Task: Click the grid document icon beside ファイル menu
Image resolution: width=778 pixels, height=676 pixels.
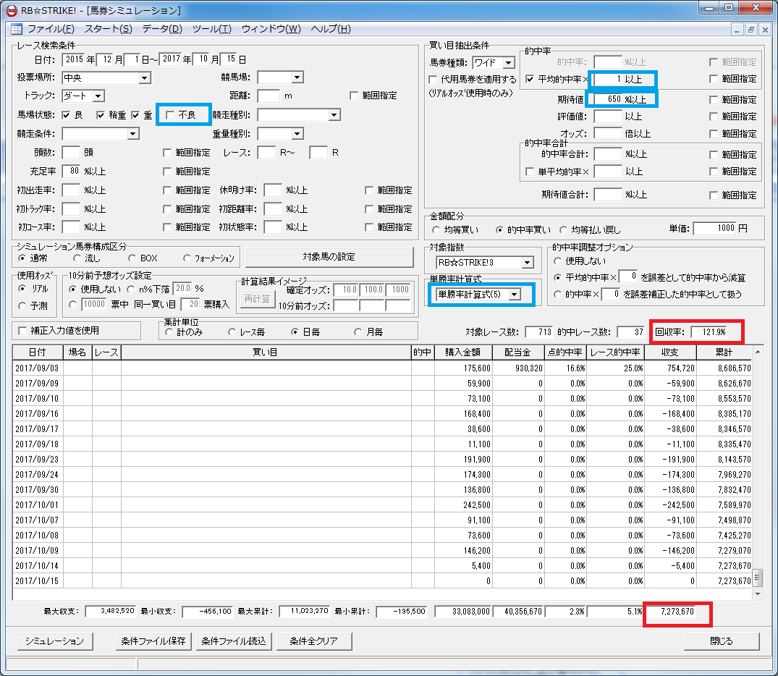Action: point(17,29)
